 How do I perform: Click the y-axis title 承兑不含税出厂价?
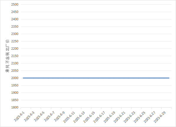(x=7, y=56)
